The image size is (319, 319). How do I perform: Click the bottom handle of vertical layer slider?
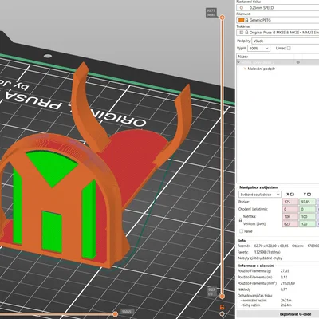click(223, 296)
